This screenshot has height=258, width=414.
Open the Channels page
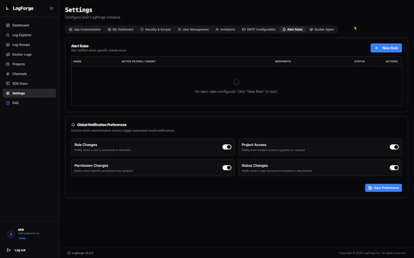[29, 74]
